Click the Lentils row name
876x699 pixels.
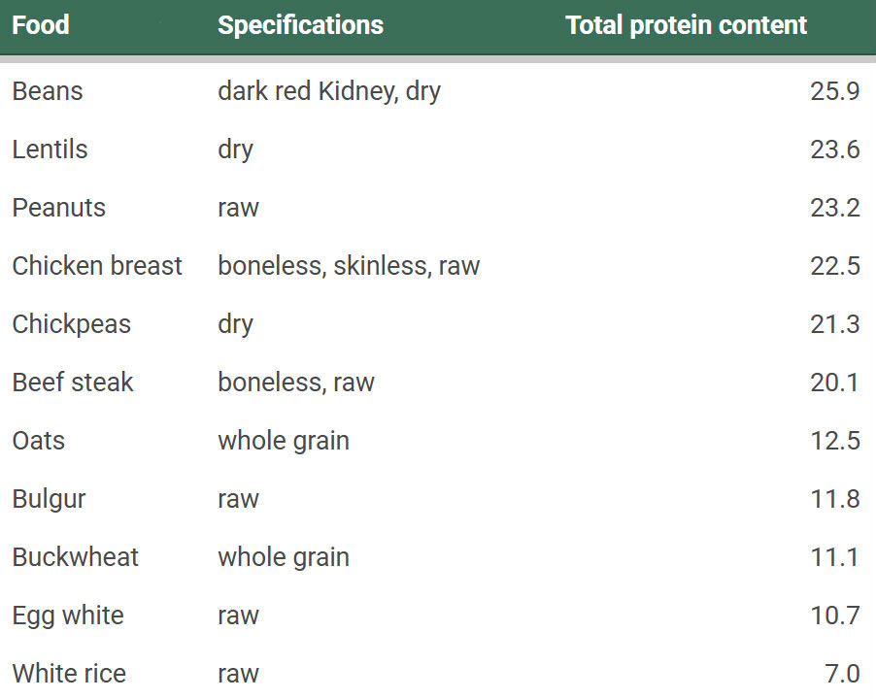tap(50, 150)
